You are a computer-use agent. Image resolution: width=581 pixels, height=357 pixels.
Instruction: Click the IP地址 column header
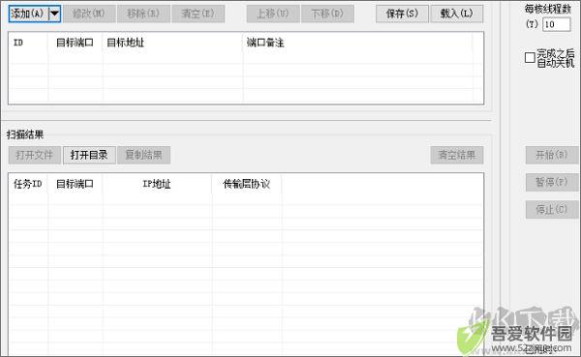tap(157, 184)
